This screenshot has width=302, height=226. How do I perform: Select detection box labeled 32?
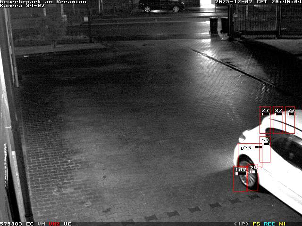(x=278, y=121)
